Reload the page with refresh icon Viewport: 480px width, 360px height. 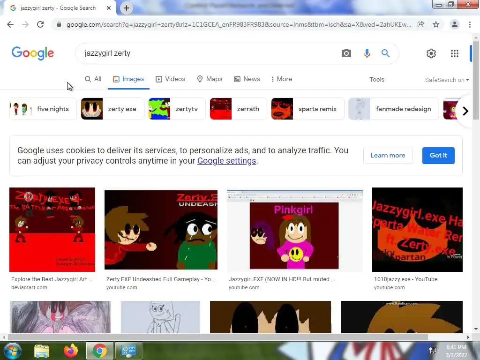40,24
